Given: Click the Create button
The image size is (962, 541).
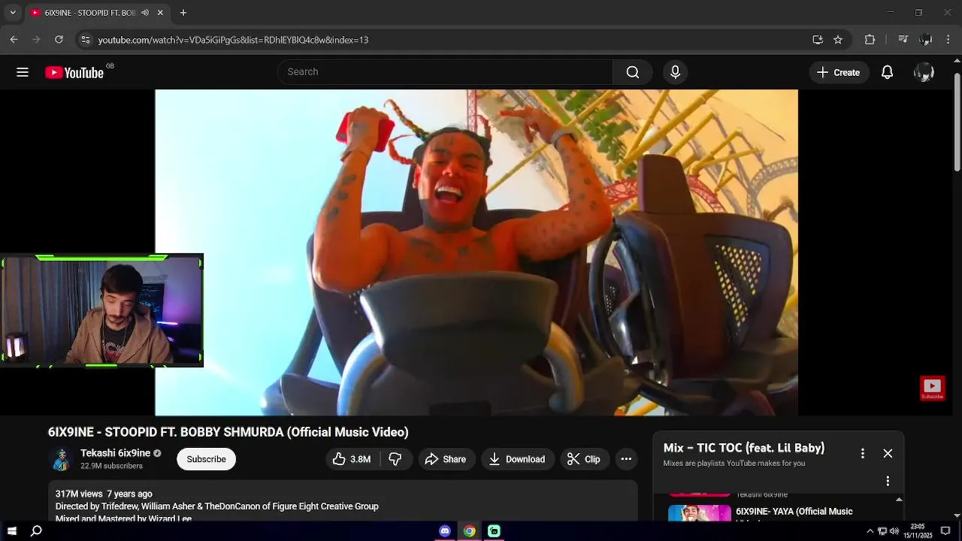Looking at the screenshot, I should [839, 72].
